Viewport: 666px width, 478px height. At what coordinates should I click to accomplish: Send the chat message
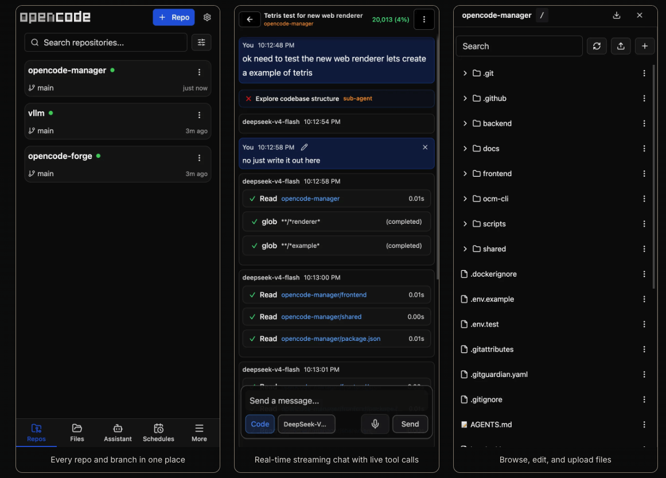click(410, 424)
